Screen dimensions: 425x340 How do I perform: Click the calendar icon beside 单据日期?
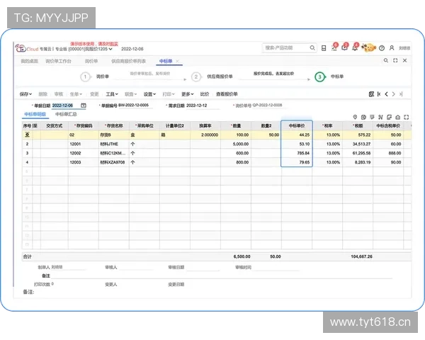[x=83, y=105]
